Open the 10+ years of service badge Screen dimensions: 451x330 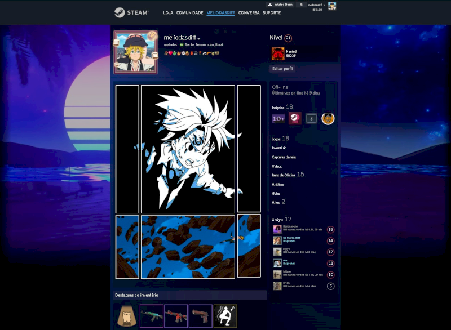coord(278,118)
